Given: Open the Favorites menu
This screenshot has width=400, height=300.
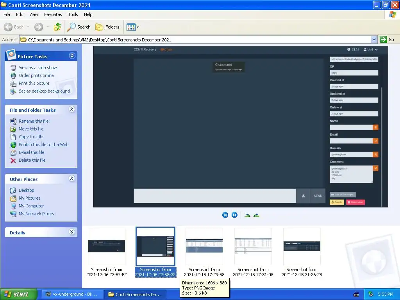Looking at the screenshot, I should tap(53, 14).
